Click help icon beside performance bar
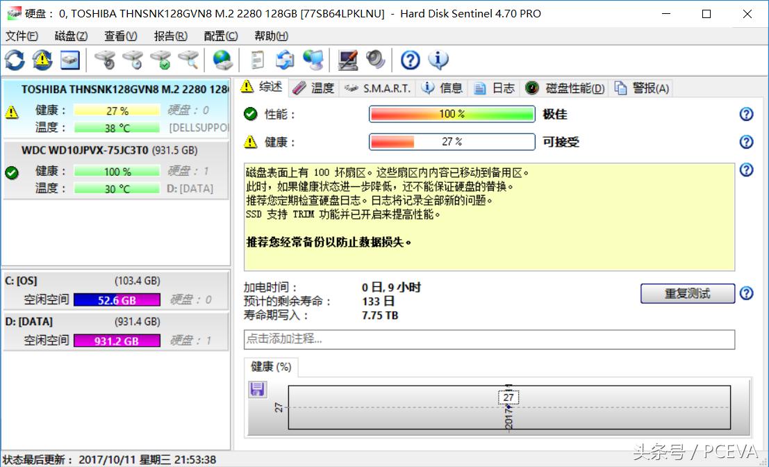Screen dimensions: 769x467 point(747,115)
